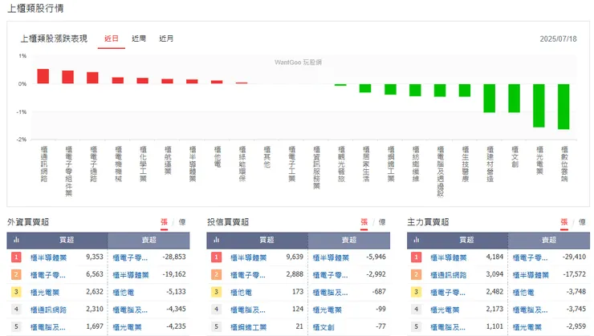The width and height of the screenshot is (594, 336).
Task: Click the date 2025/07/18
Action: click(558, 39)
